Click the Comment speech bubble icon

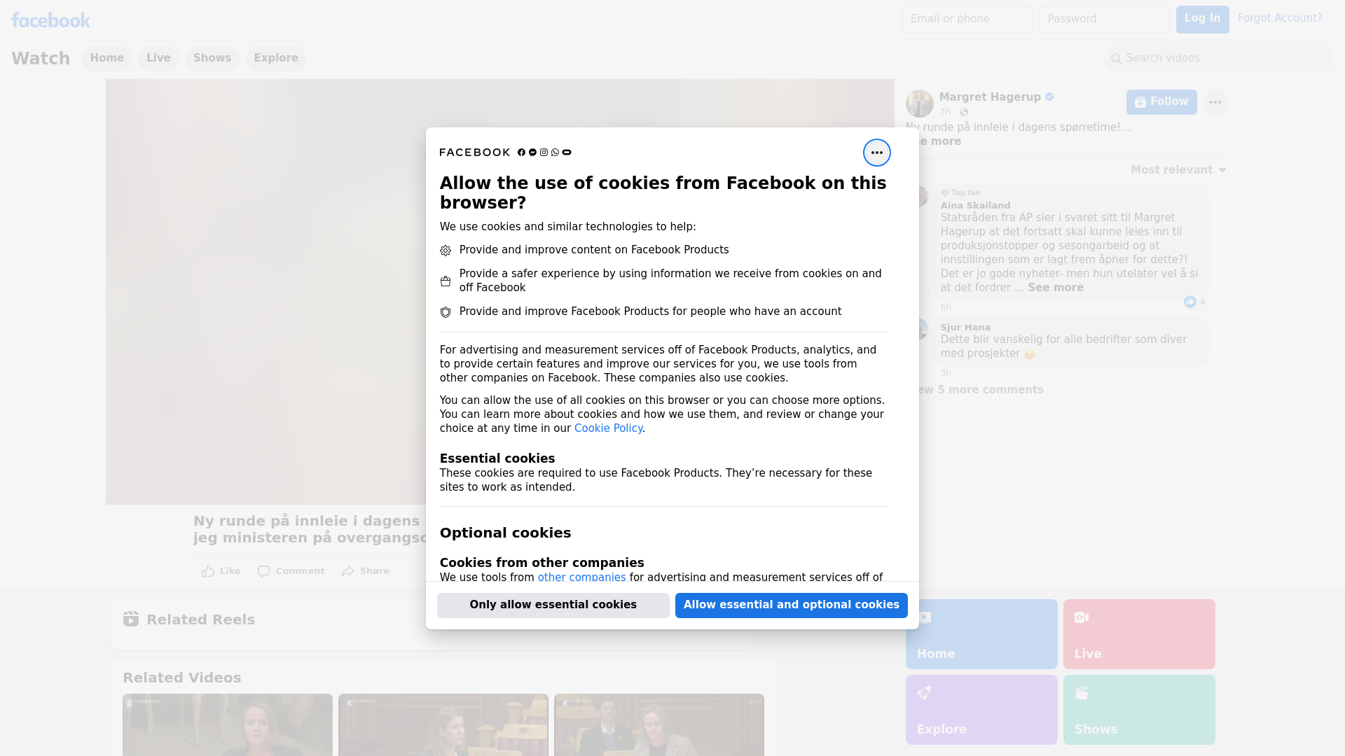pyautogui.click(x=263, y=571)
